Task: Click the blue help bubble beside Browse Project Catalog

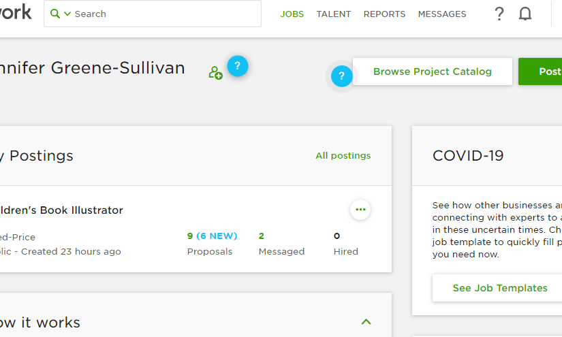Action: 341,76
